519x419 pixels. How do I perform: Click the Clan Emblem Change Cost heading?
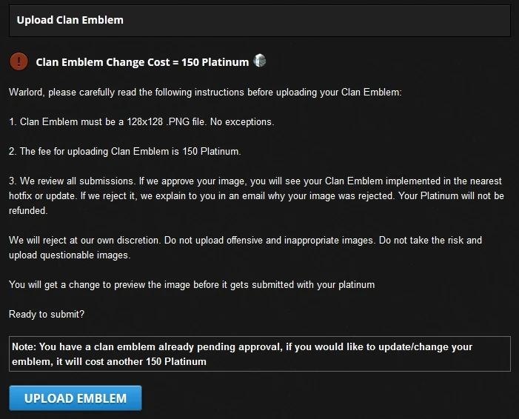[142, 62]
